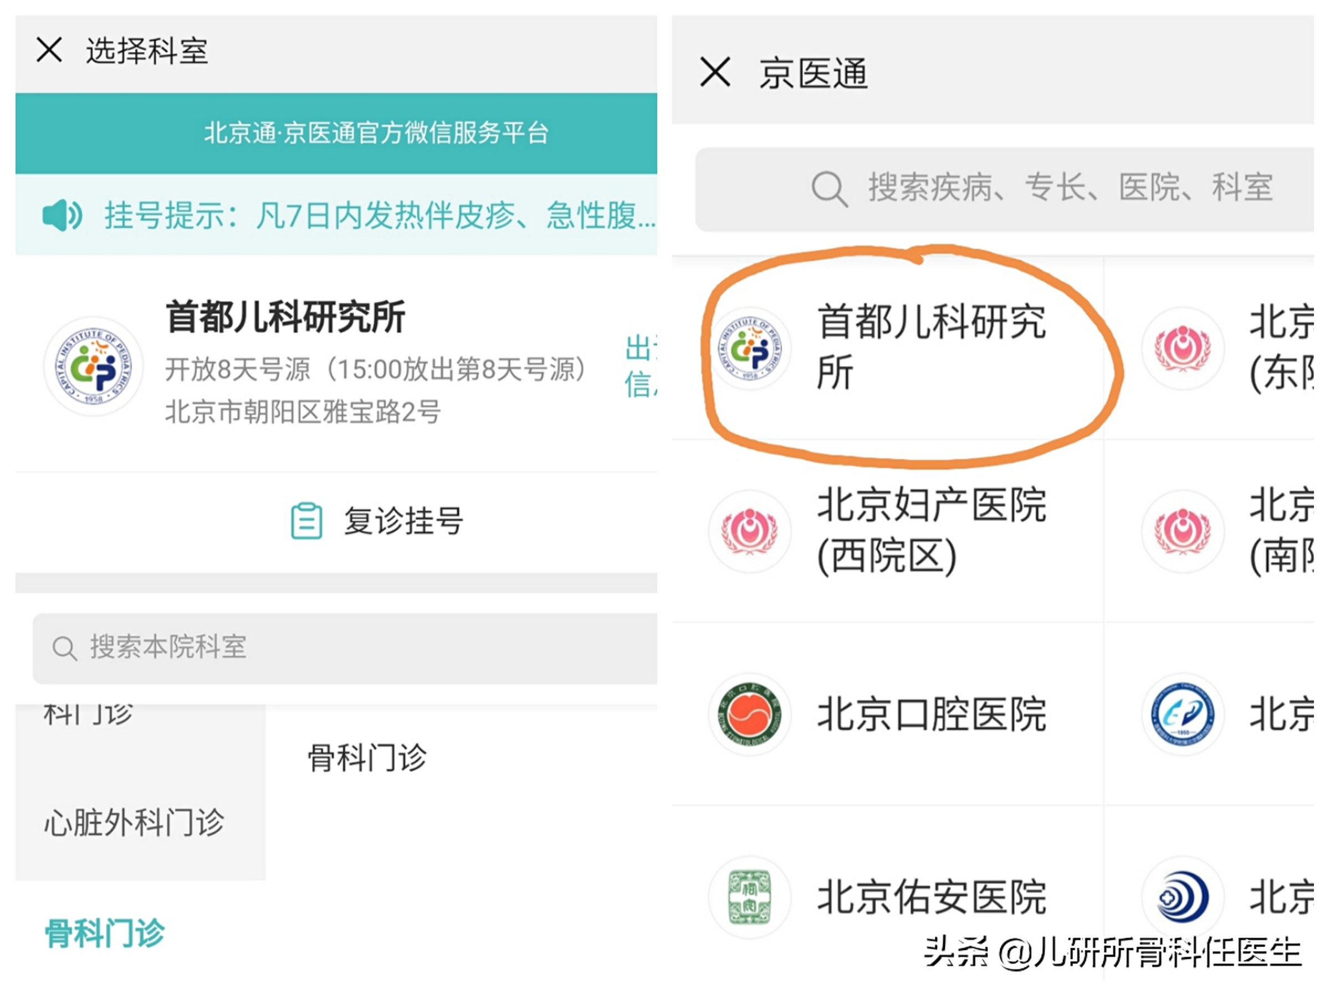Click the pink 北京妇产医院 logo
The width and height of the screenshot is (1330, 997).
click(749, 531)
